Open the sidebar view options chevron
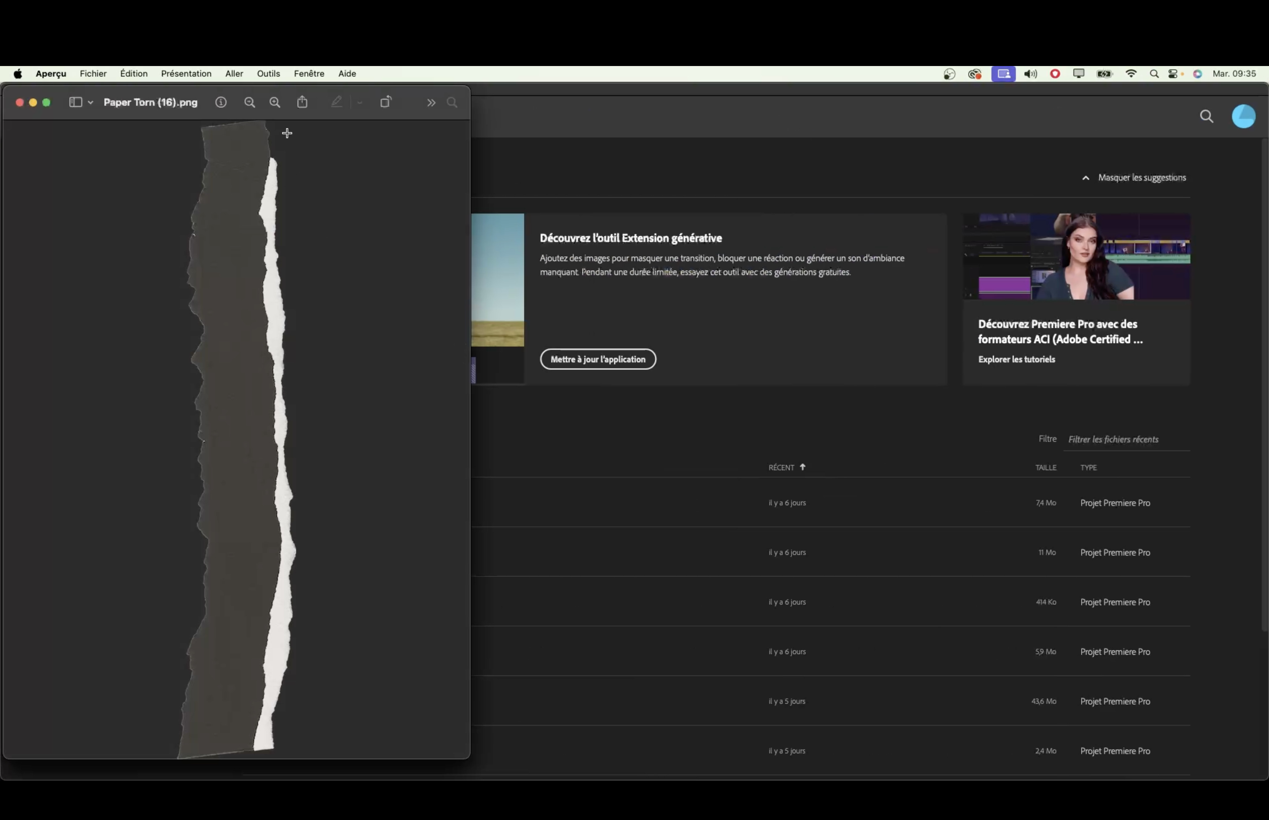The height and width of the screenshot is (820, 1269). point(90,102)
